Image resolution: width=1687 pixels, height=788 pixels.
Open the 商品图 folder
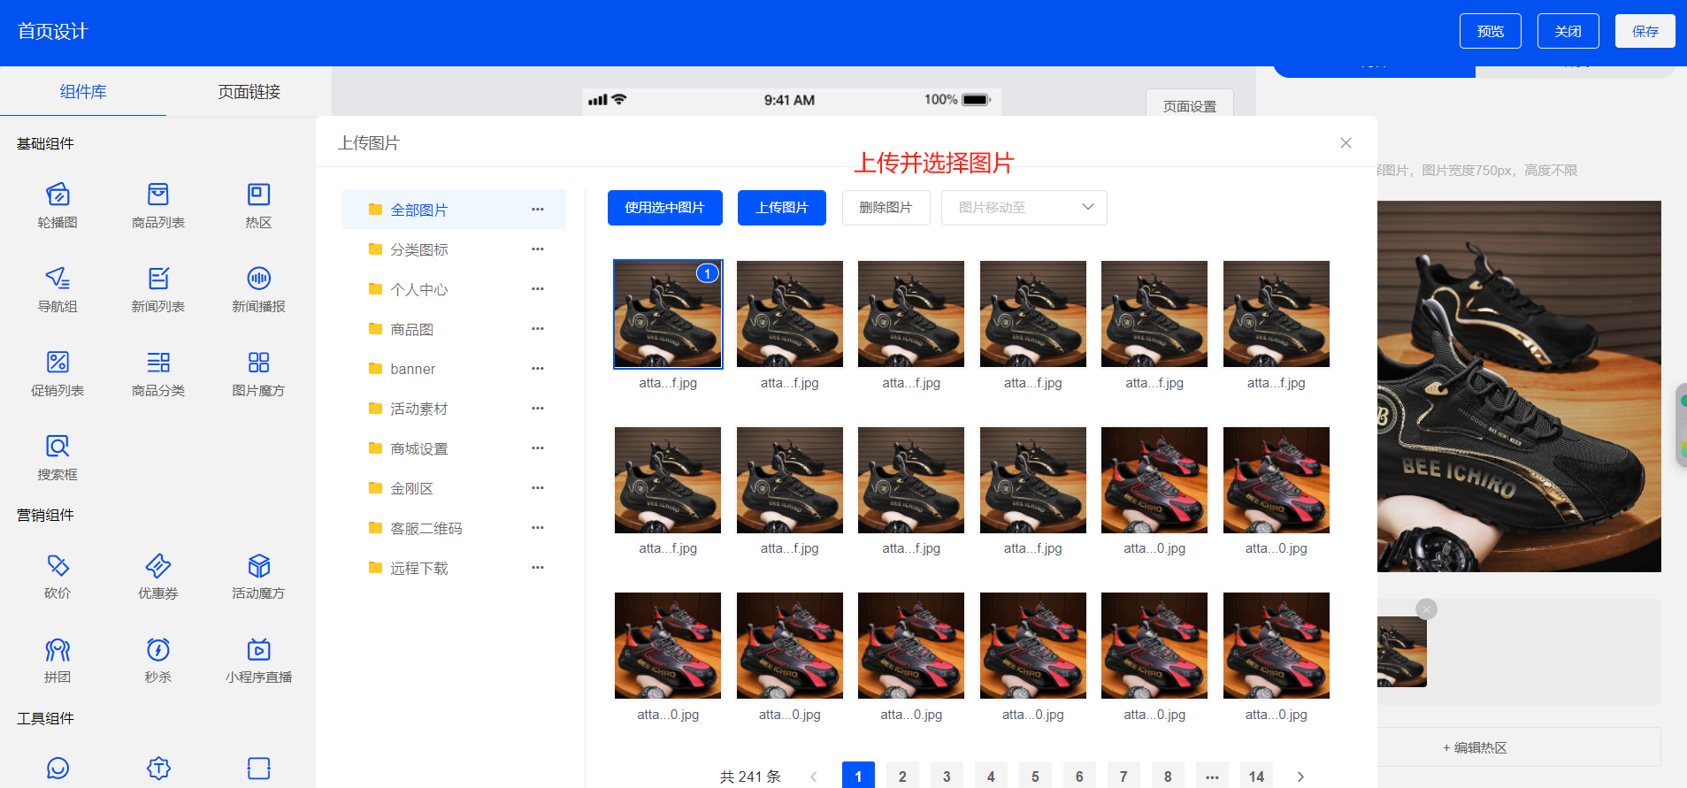click(x=411, y=329)
